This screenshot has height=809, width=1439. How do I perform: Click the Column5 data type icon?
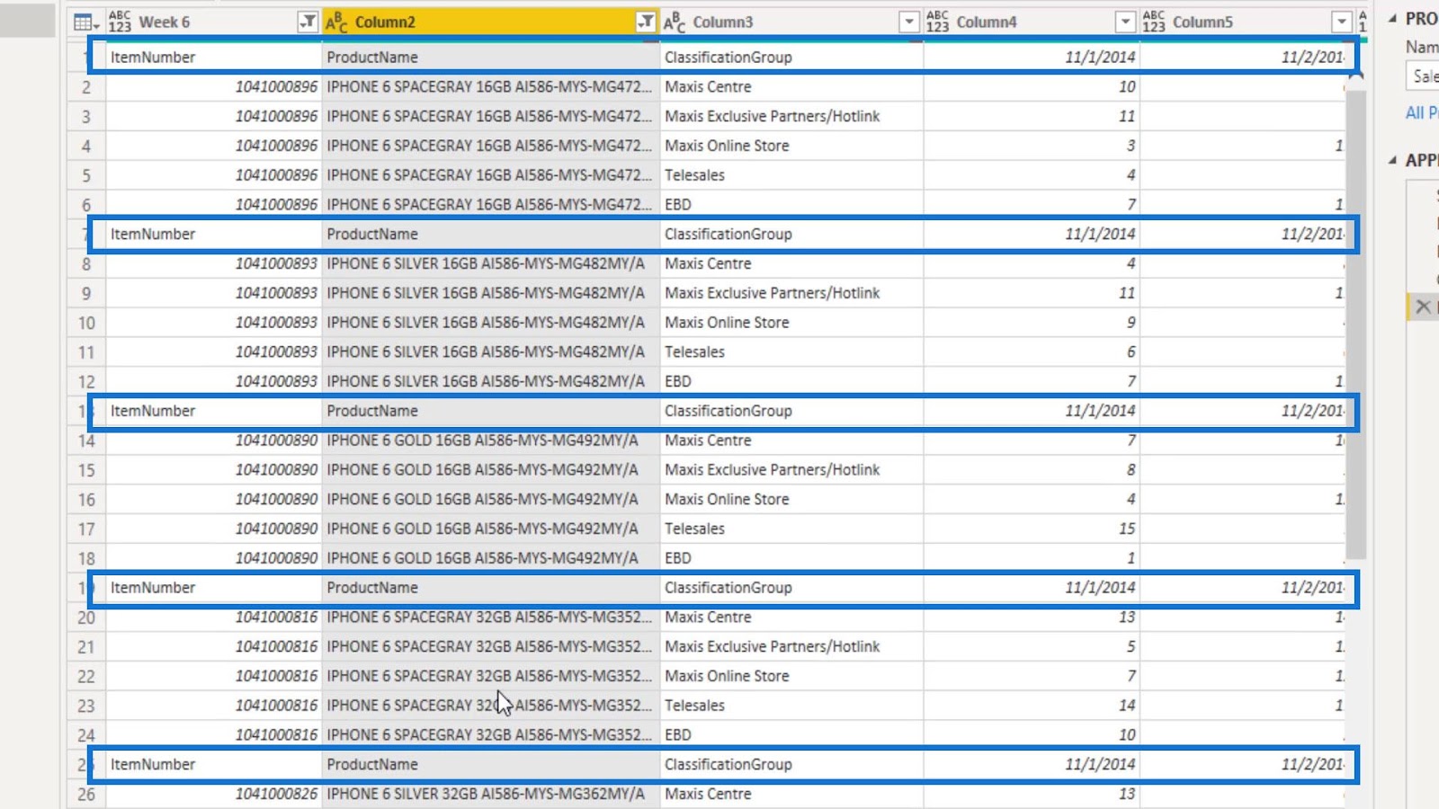click(1154, 22)
